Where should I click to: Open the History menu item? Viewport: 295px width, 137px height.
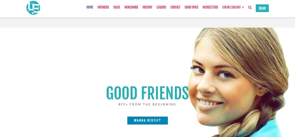(147, 7)
